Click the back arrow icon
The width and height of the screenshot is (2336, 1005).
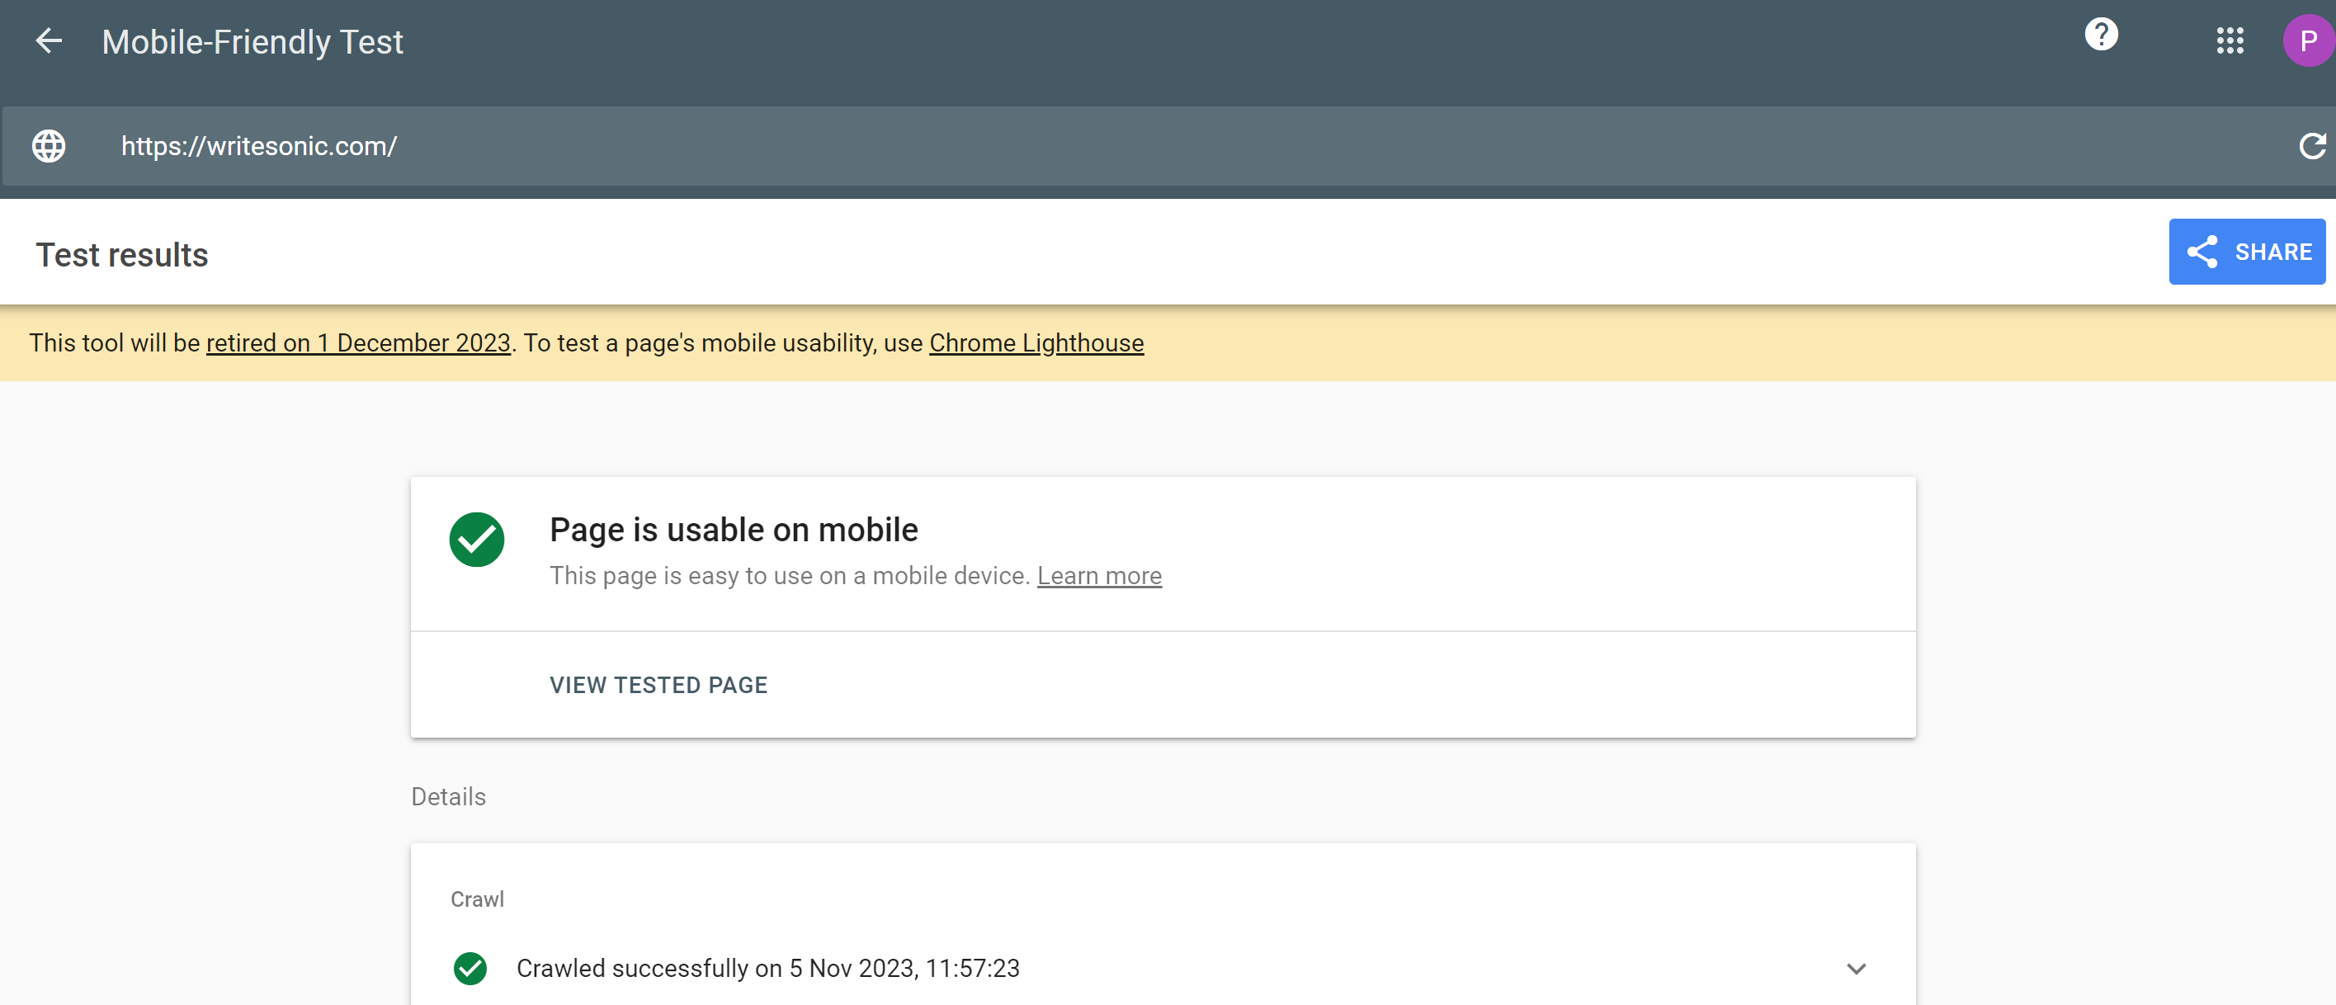pyautogui.click(x=49, y=40)
